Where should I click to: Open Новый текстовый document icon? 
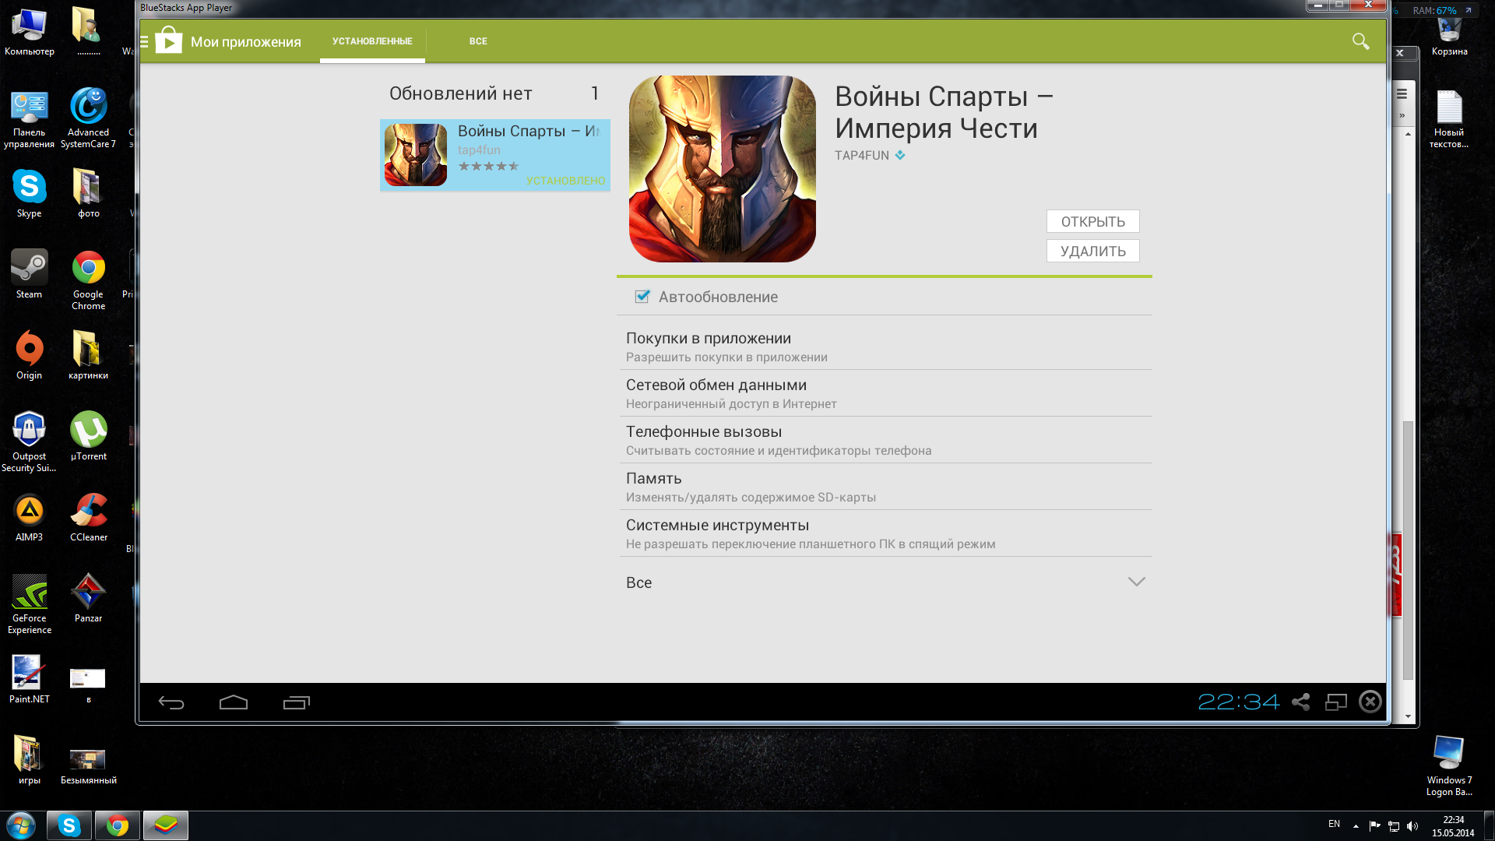[1449, 118]
